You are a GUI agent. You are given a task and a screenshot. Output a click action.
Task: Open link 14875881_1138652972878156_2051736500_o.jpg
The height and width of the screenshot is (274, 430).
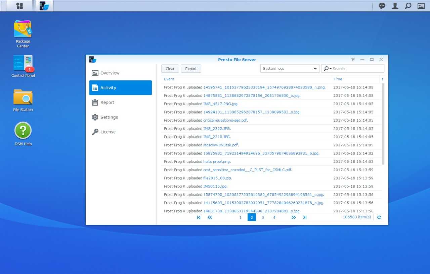252,95
